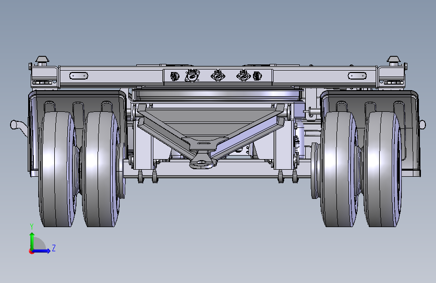
Task: Select the right oval slot on the front crossbeam
Action: 358,76
